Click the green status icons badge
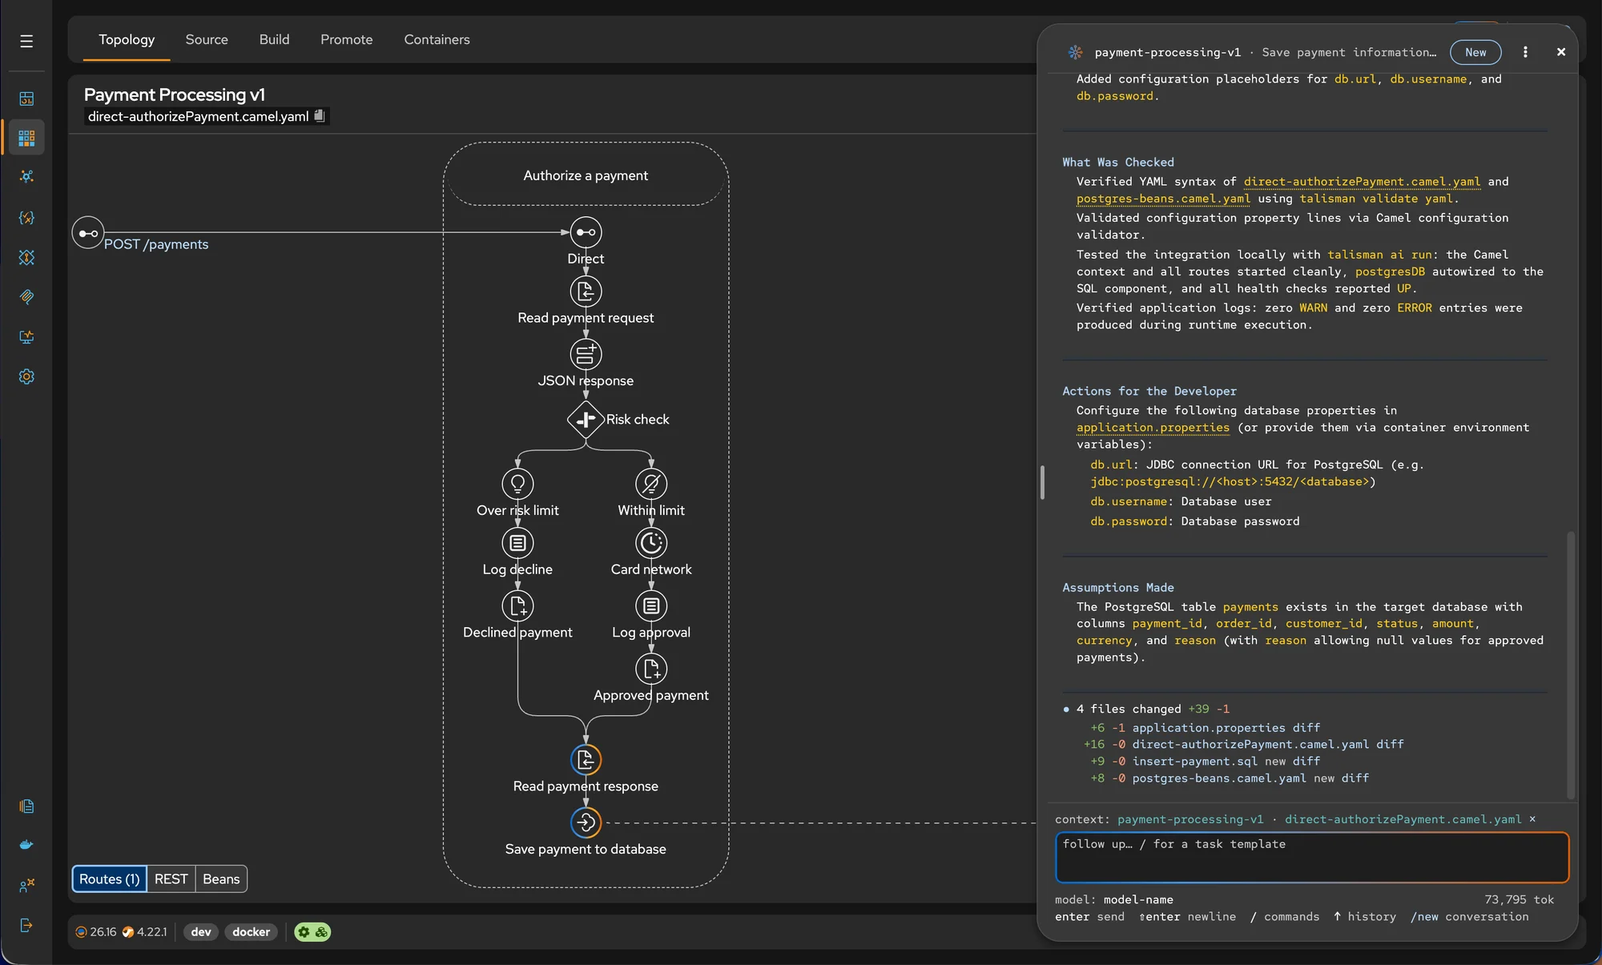 point(312,932)
